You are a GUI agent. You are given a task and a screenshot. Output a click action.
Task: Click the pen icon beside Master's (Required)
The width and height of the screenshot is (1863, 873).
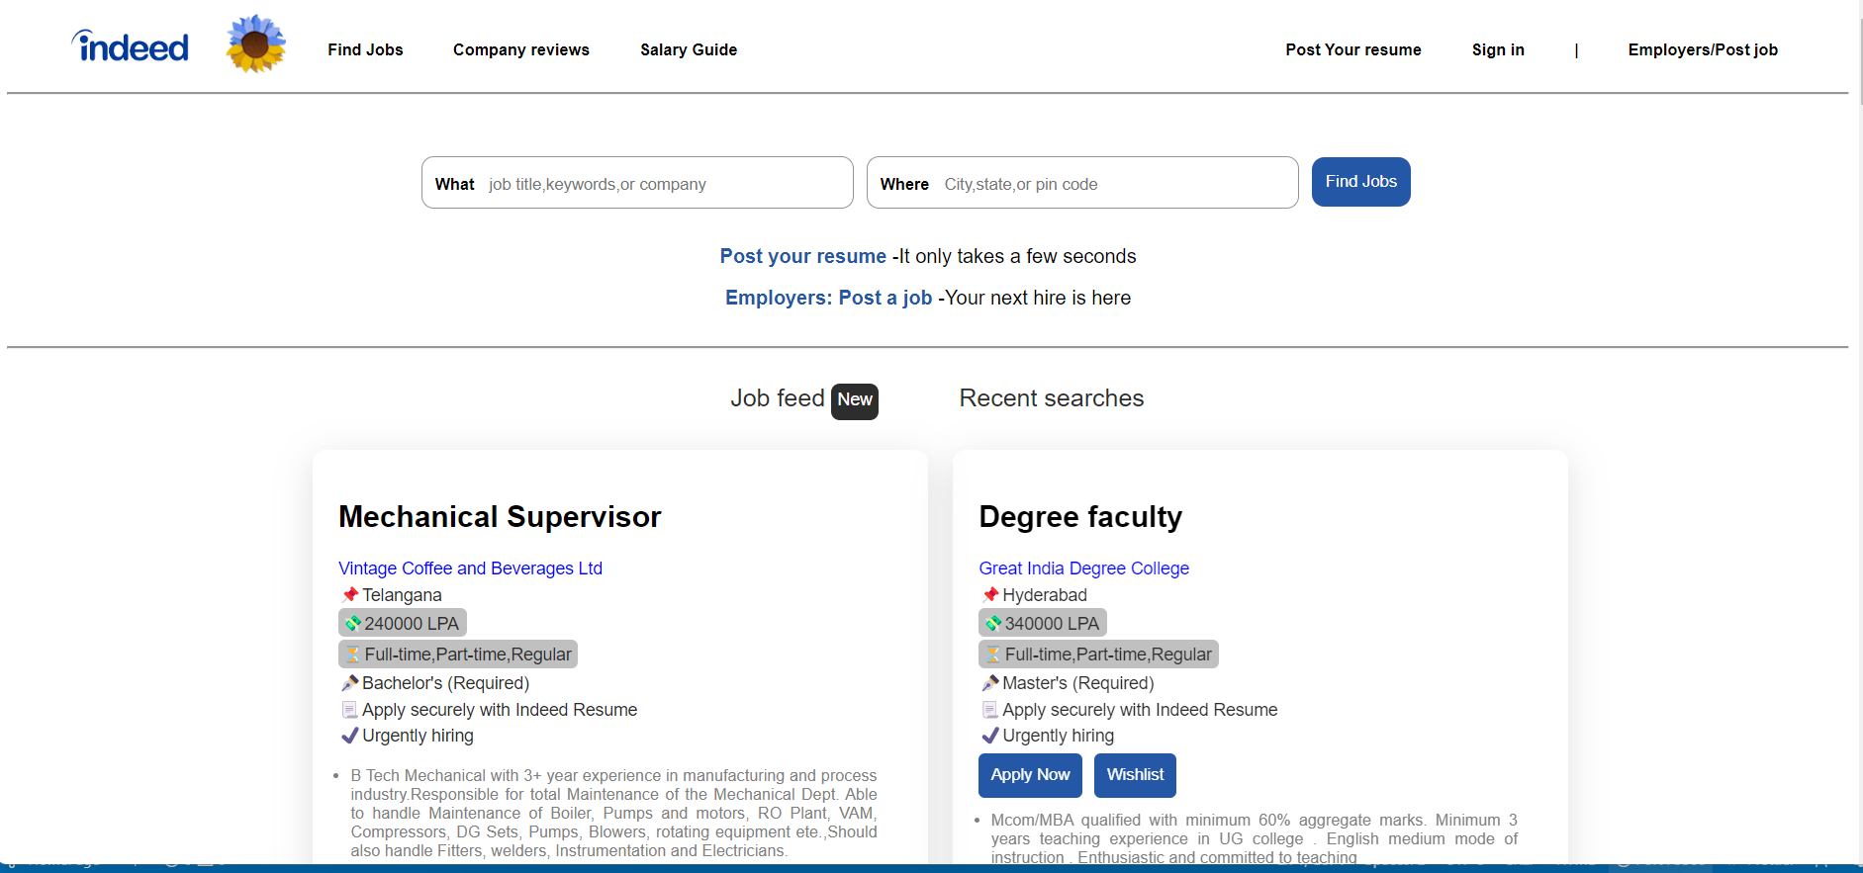click(x=989, y=683)
